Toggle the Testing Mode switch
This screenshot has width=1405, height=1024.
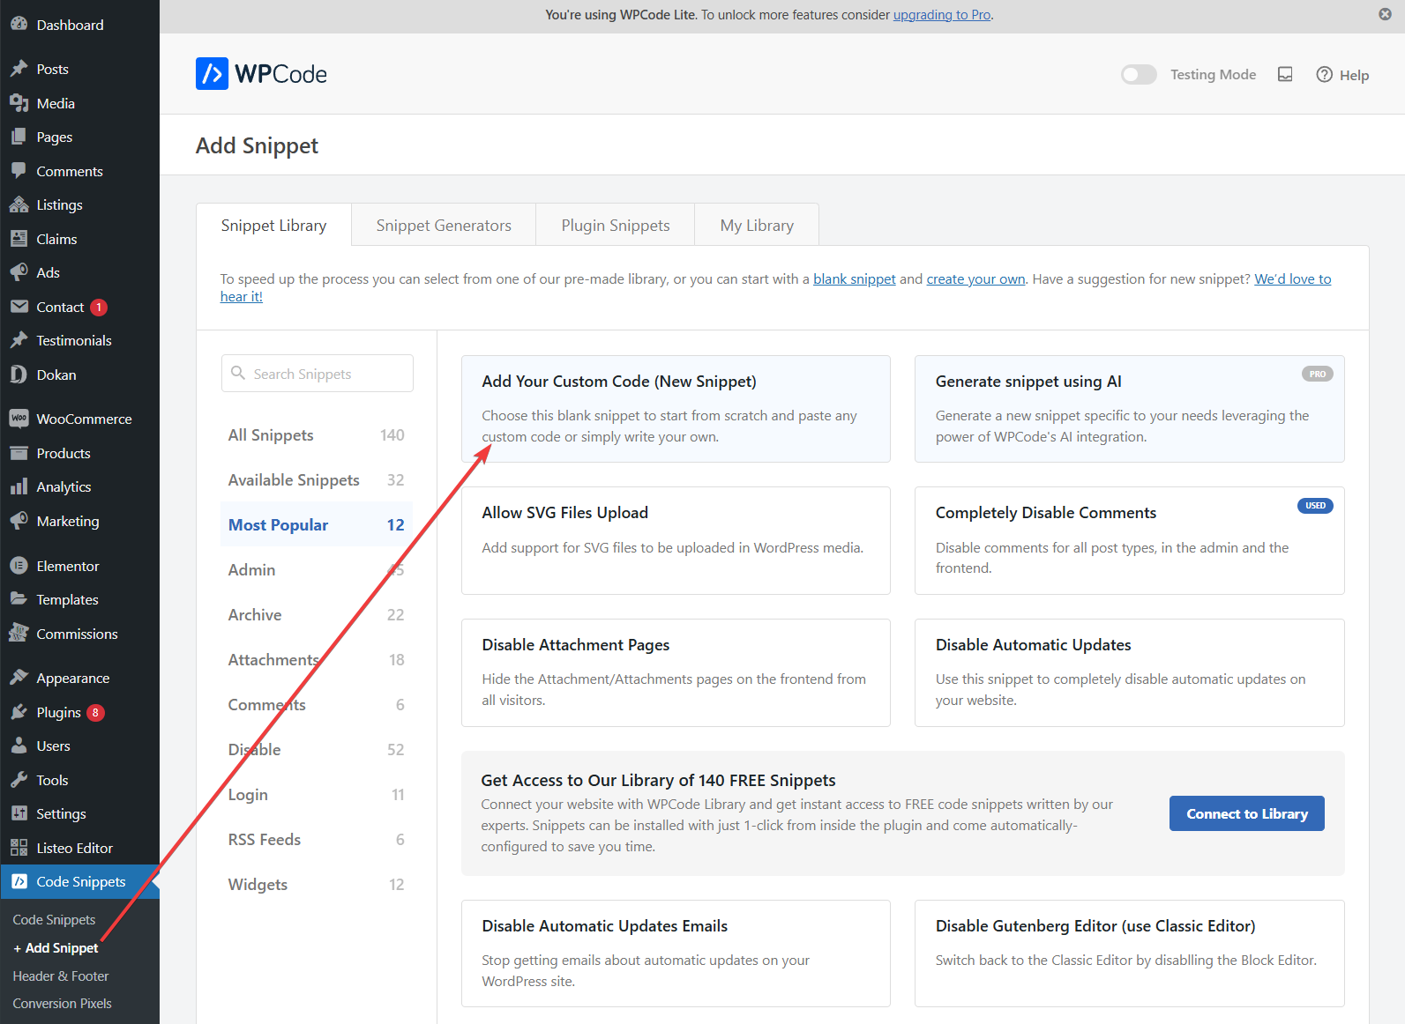[1138, 75]
